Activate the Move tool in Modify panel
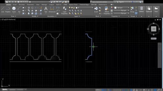 pyautogui.click(x=29, y=8)
